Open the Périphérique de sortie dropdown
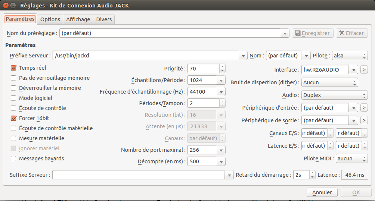Screen dimensions: 375x201 click(353, 120)
